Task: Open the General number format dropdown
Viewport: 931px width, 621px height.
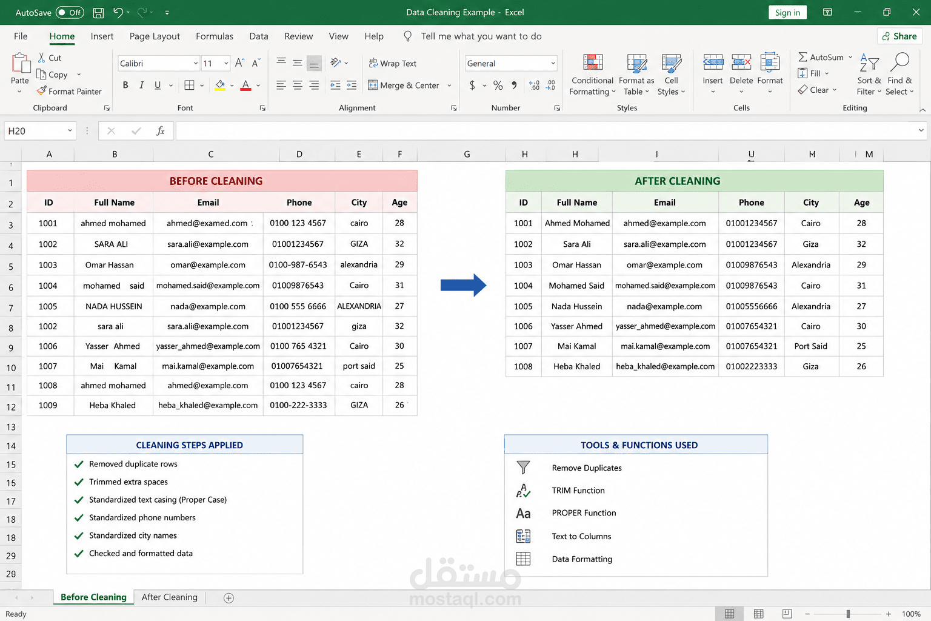Action: pyautogui.click(x=553, y=63)
